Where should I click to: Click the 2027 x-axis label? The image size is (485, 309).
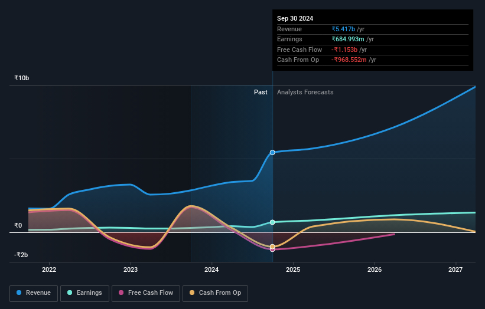(455, 270)
